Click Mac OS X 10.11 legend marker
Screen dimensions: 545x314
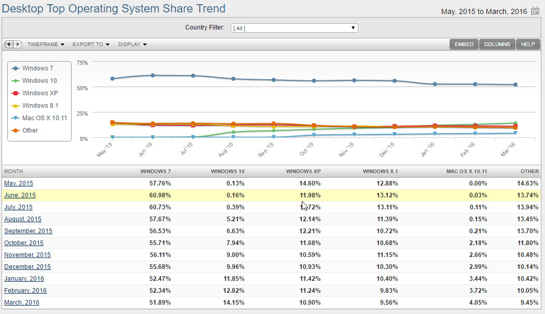click(x=15, y=118)
